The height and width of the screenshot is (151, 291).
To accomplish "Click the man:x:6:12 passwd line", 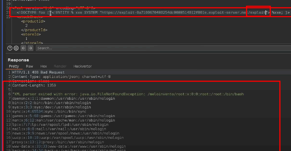I will pos(64,120).
